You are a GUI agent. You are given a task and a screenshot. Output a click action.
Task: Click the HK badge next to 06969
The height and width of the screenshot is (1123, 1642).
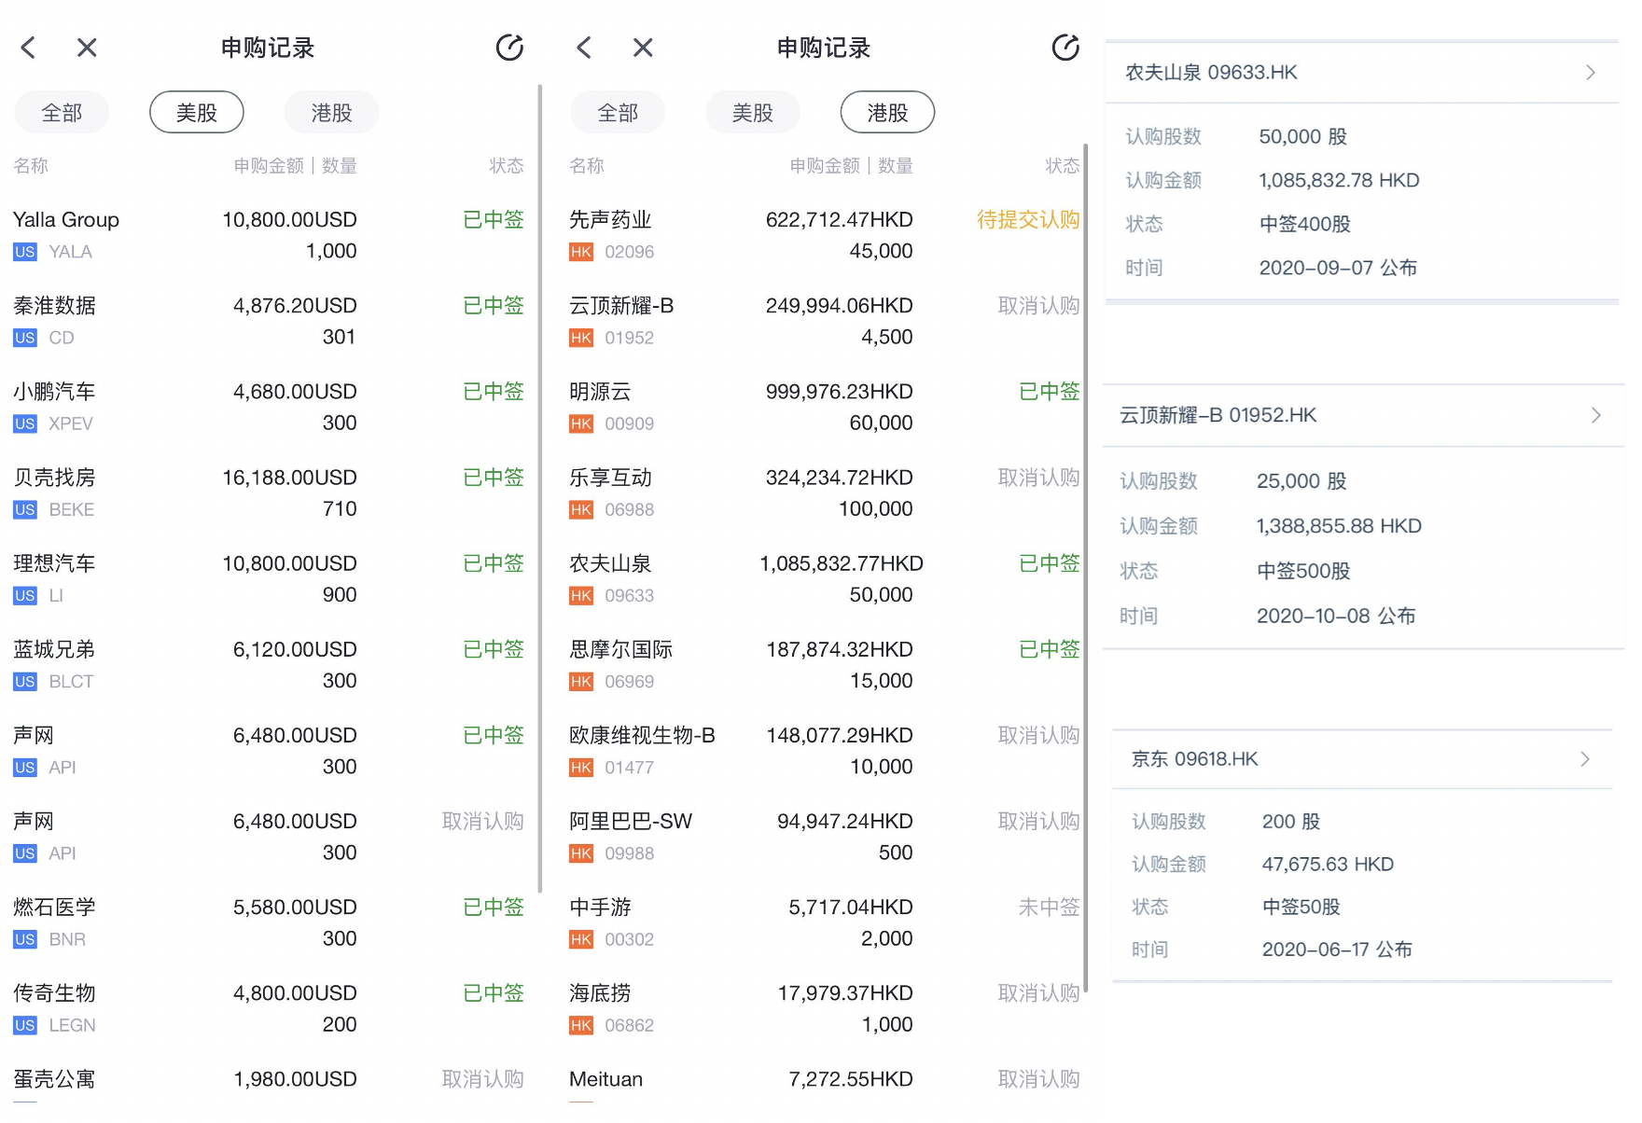(581, 682)
